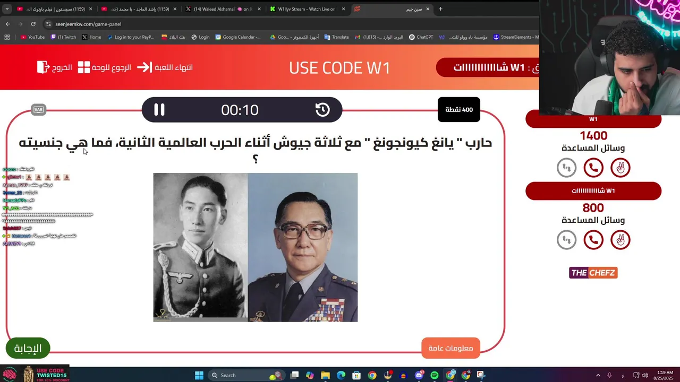
Task: Go back in browser history
Action: [x=7, y=24]
